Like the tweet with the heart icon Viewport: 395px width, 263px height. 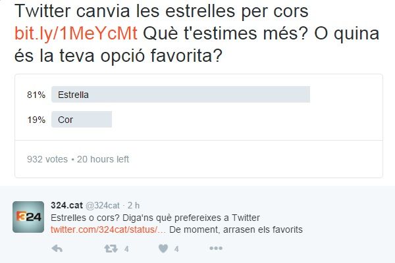point(163,249)
